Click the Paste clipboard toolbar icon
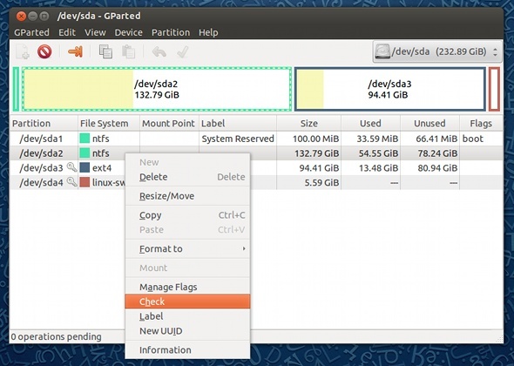The width and height of the screenshot is (514, 366). [x=128, y=51]
